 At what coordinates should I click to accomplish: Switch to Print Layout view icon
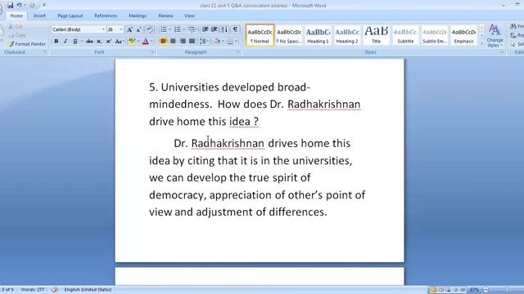pos(433,290)
